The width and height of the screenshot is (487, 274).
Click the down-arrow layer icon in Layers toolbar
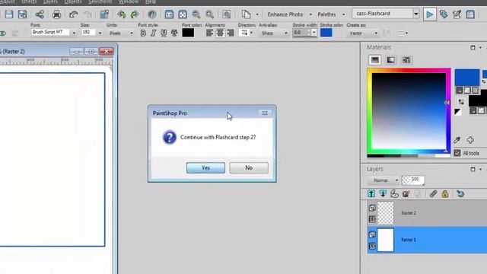[383, 194]
